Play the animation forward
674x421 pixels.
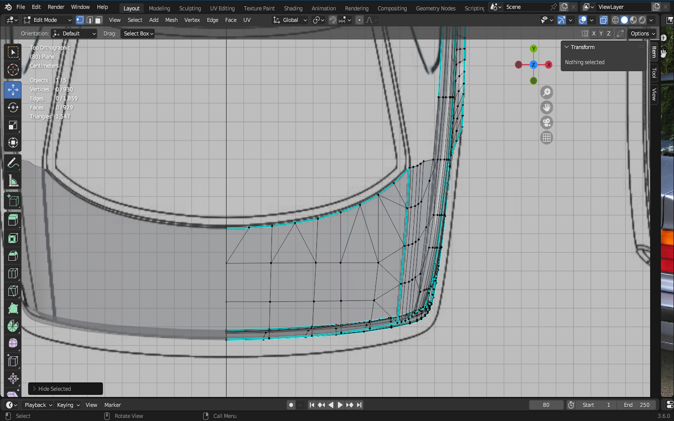pyautogui.click(x=340, y=405)
